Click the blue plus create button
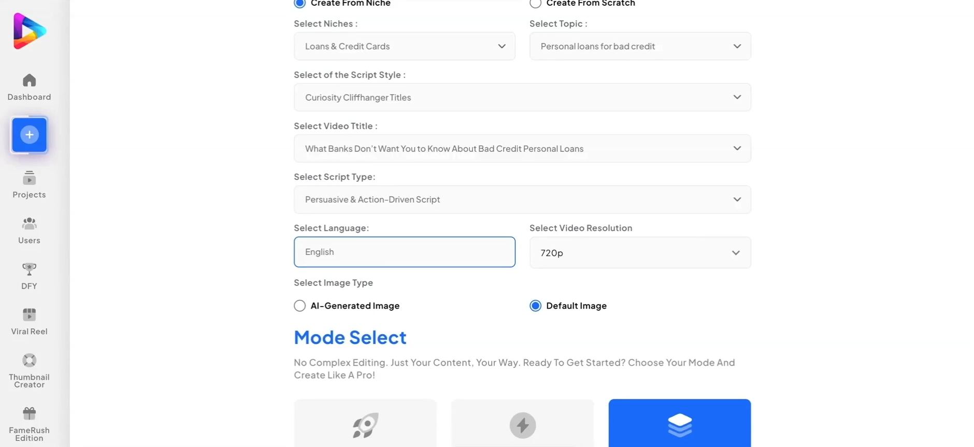The image size is (974, 447). click(x=30, y=135)
